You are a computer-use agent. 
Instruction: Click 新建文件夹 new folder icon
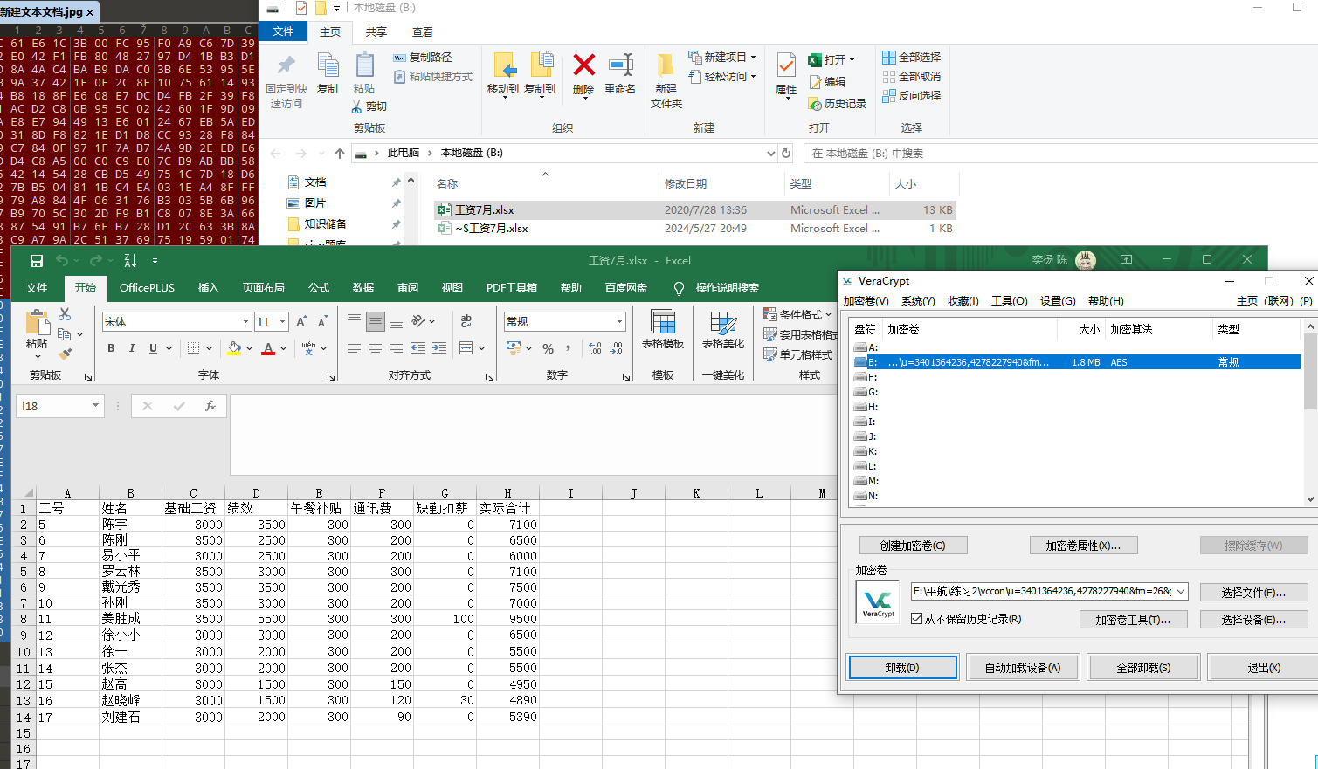(x=666, y=80)
